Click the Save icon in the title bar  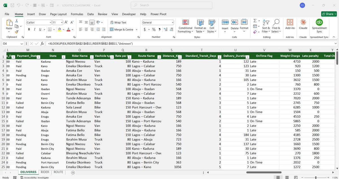(x=12, y=5)
